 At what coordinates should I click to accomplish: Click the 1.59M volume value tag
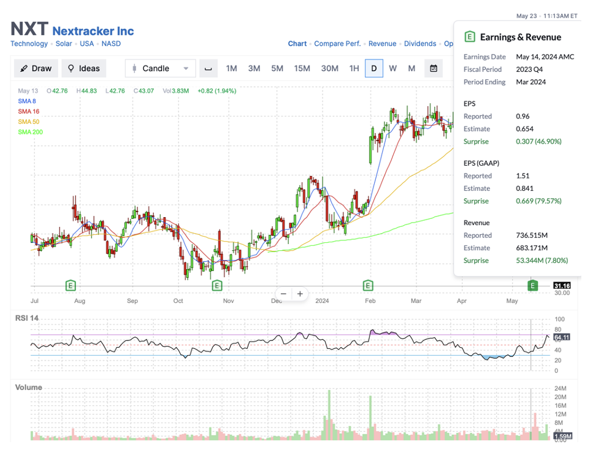click(563, 436)
